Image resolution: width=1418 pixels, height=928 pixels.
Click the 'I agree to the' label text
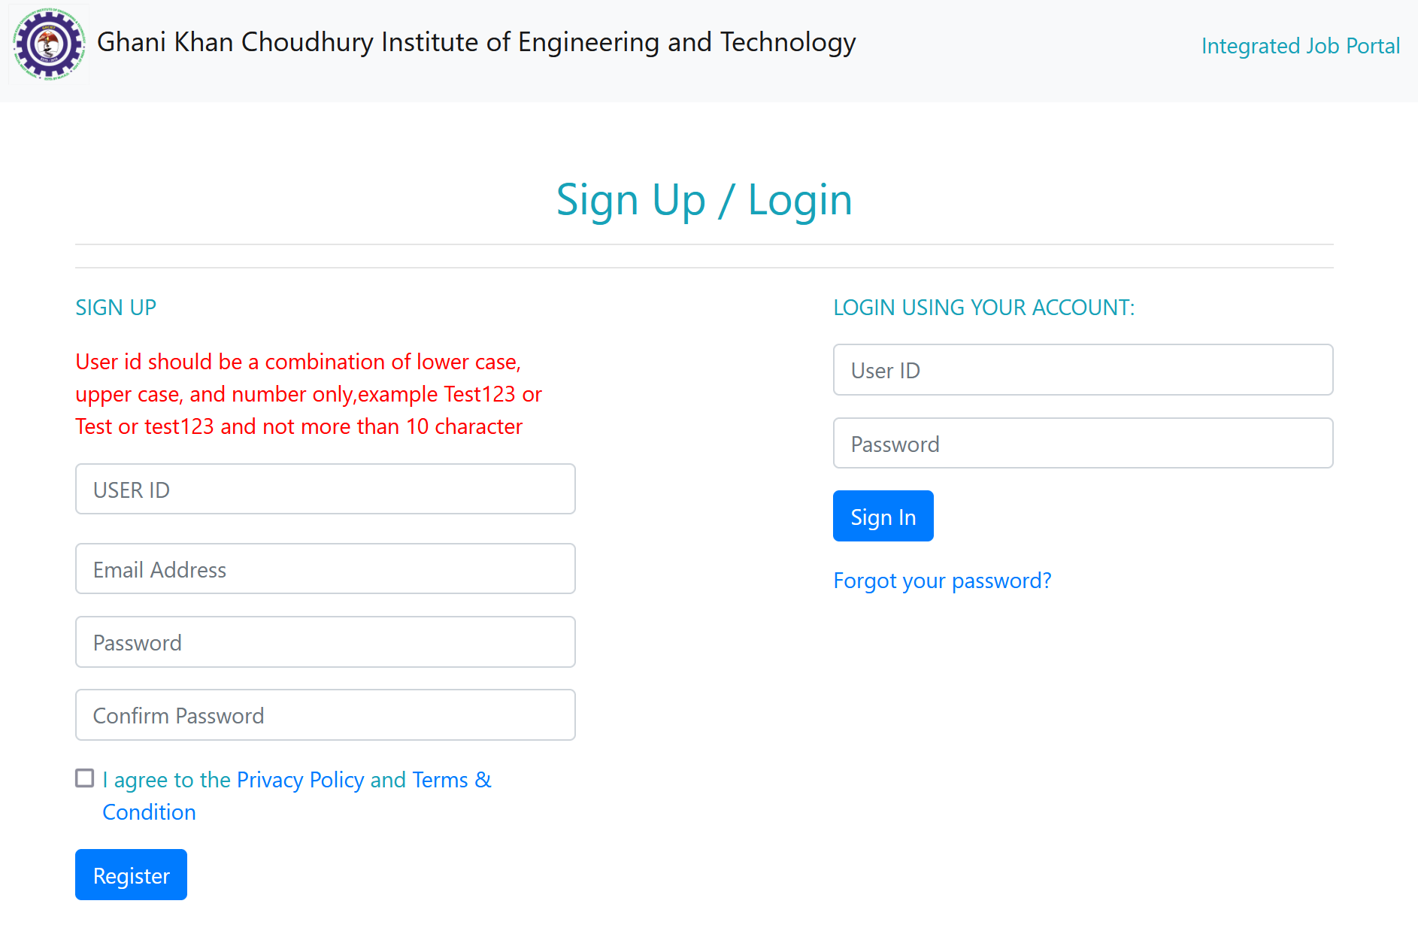tap(166, 780)
